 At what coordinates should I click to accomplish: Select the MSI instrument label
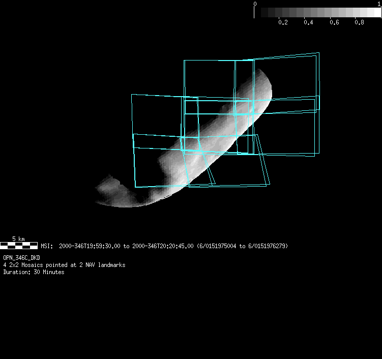click(46, 246)
